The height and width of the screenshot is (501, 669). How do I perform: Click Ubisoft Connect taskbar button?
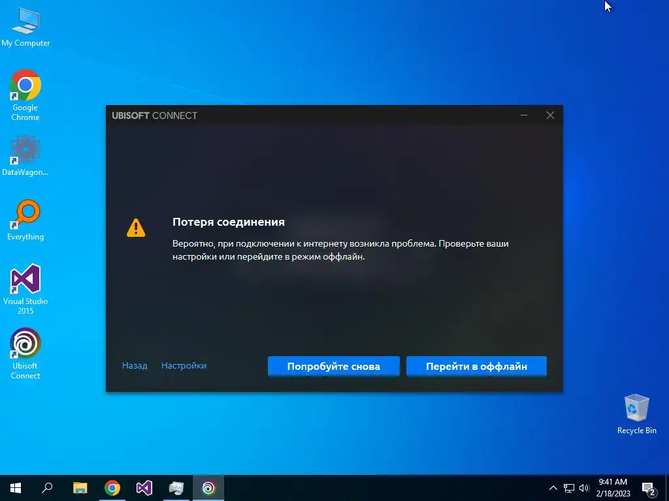click(208, 488)
